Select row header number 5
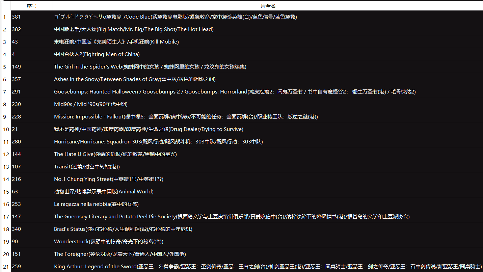483x272 pixels. pos(5,67)
